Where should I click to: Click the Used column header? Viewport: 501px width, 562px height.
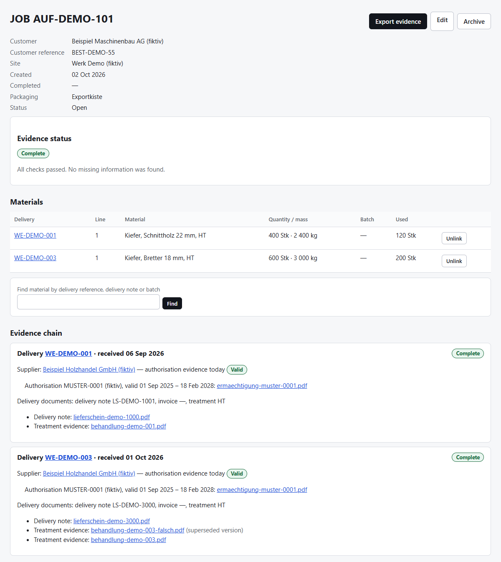click(402, 220)
